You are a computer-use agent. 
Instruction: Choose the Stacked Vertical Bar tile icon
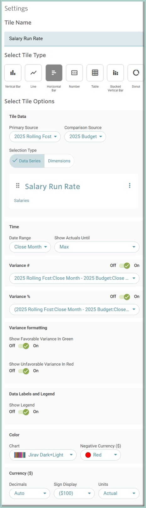[x=115, y=73]
